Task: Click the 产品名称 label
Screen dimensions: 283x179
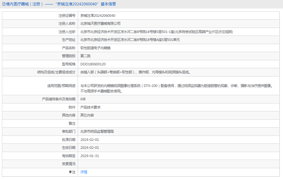Action: (x=69, y=48)
